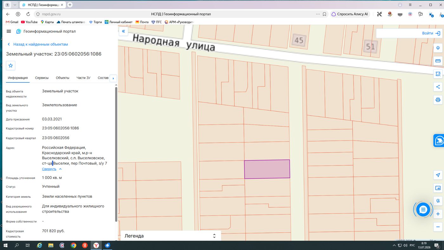Screen dimensions: 444x250
Task: Zoom out on the map
Action: [438, 227]
